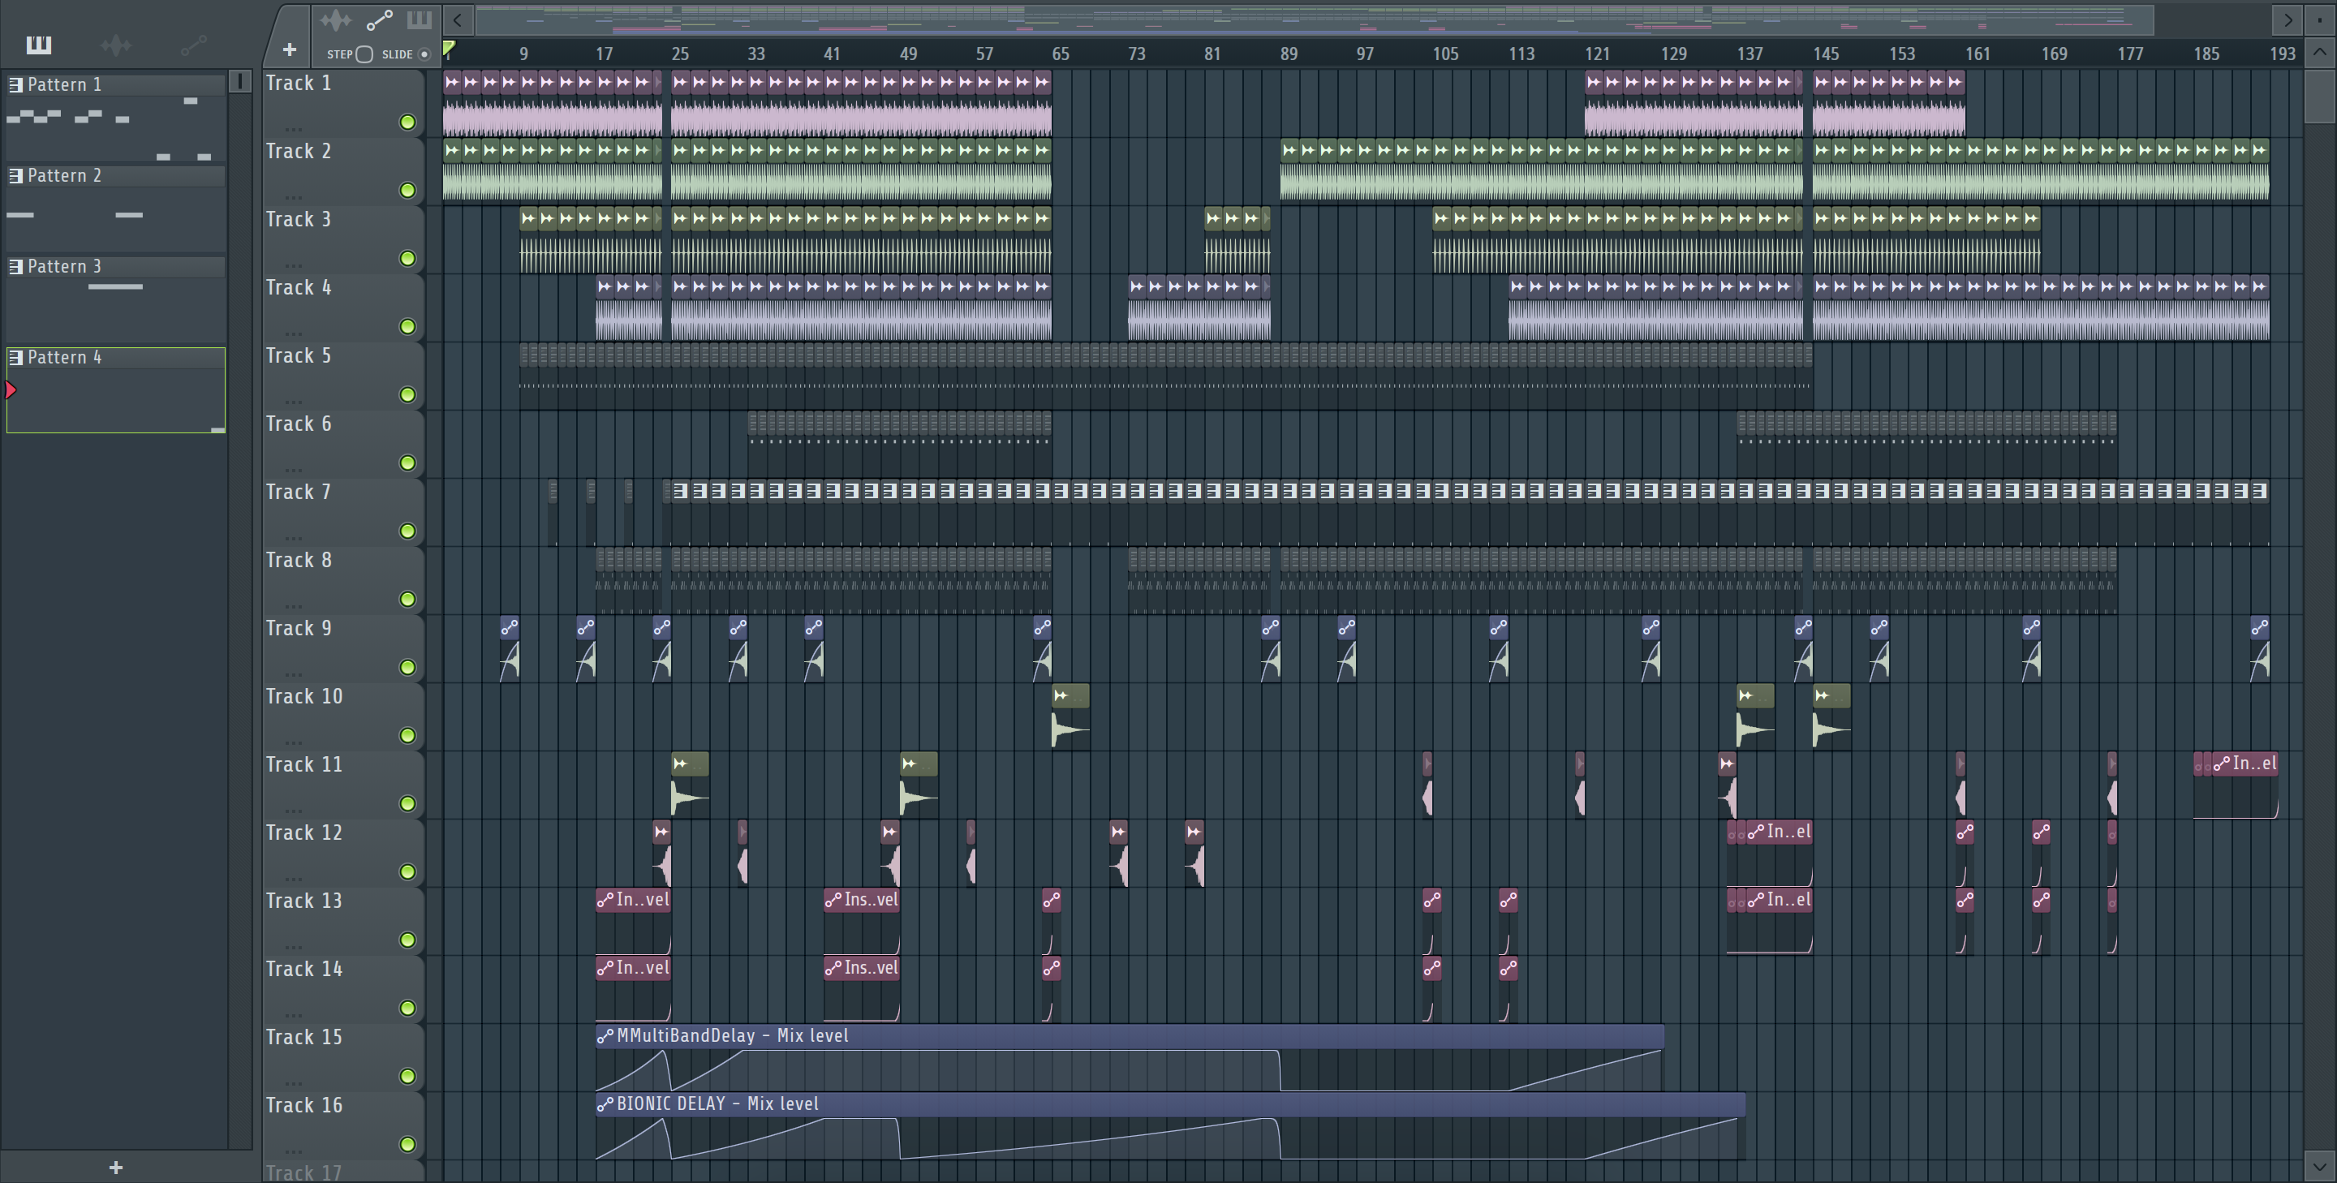Select patterns filter in picker panel
The image size is (2337, 1183).
tap(38, 45)
